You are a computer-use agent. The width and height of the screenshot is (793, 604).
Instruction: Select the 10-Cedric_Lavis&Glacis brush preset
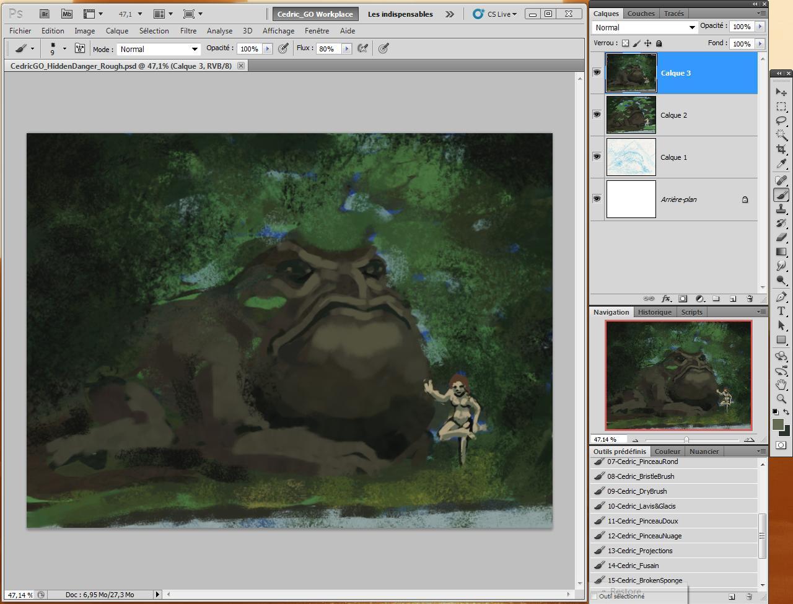[x=641, y=506]
